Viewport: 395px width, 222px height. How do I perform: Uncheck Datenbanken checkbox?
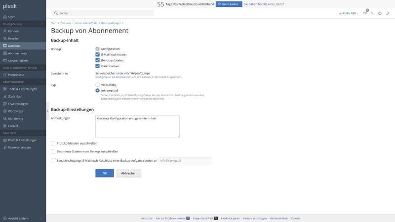coord(97,66)
